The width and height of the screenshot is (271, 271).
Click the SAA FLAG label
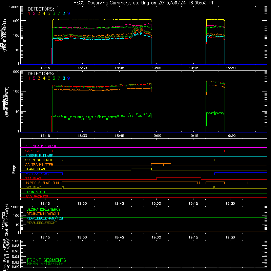[x=33, y=178]
